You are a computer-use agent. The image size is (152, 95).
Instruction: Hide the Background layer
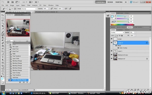click(111, 59)
